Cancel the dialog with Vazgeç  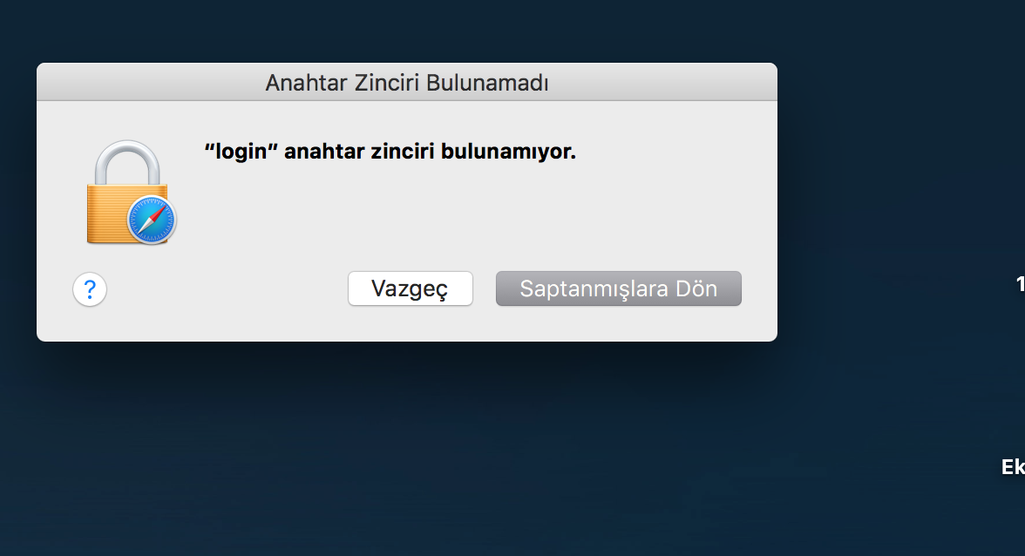410,288
